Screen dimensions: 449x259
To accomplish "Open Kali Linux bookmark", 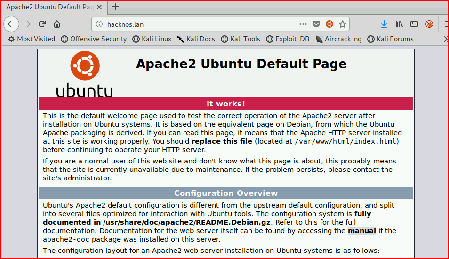I will point(152,39).
